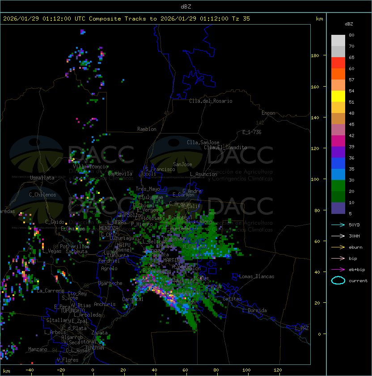Click the '180' tick on the vertical km axis
The image size is (372, 376).
coord(315,56)
